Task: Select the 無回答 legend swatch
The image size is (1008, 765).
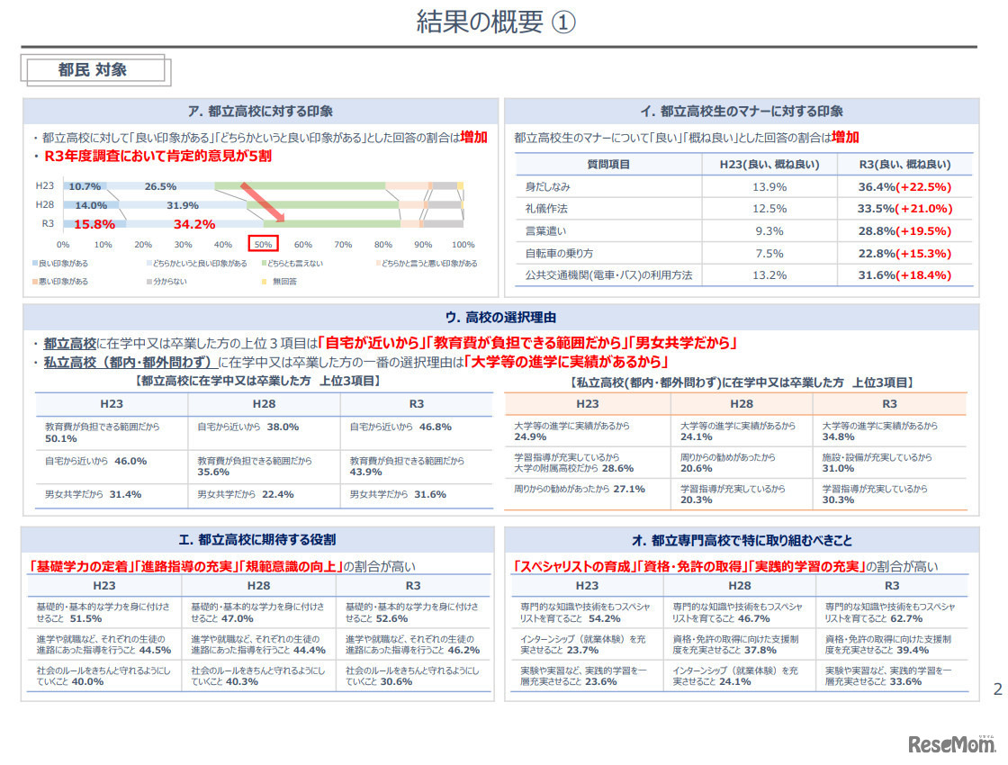Action: tap(265, 281)
